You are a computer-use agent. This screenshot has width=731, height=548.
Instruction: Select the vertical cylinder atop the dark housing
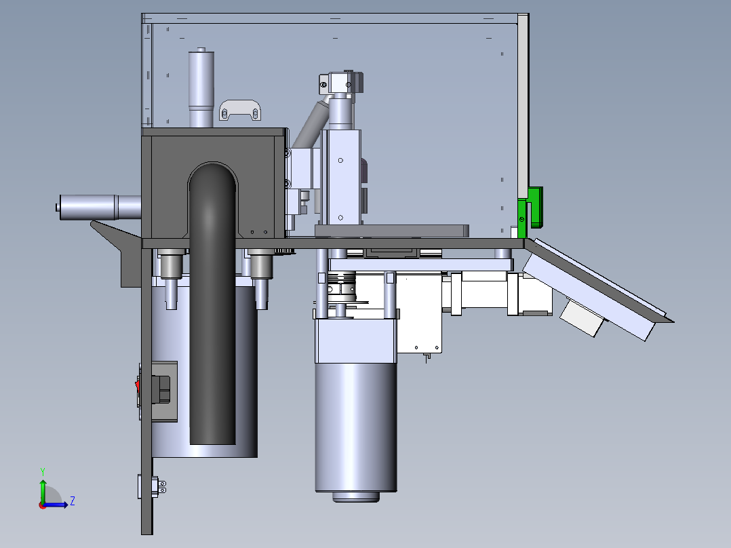[201, 87]
